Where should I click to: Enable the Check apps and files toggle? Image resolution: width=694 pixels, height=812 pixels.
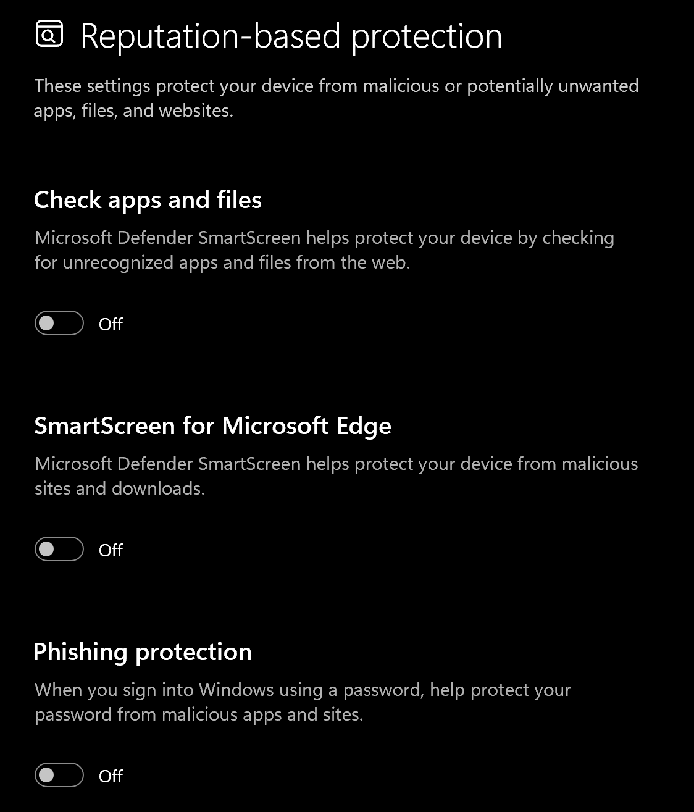coord(59,323)
